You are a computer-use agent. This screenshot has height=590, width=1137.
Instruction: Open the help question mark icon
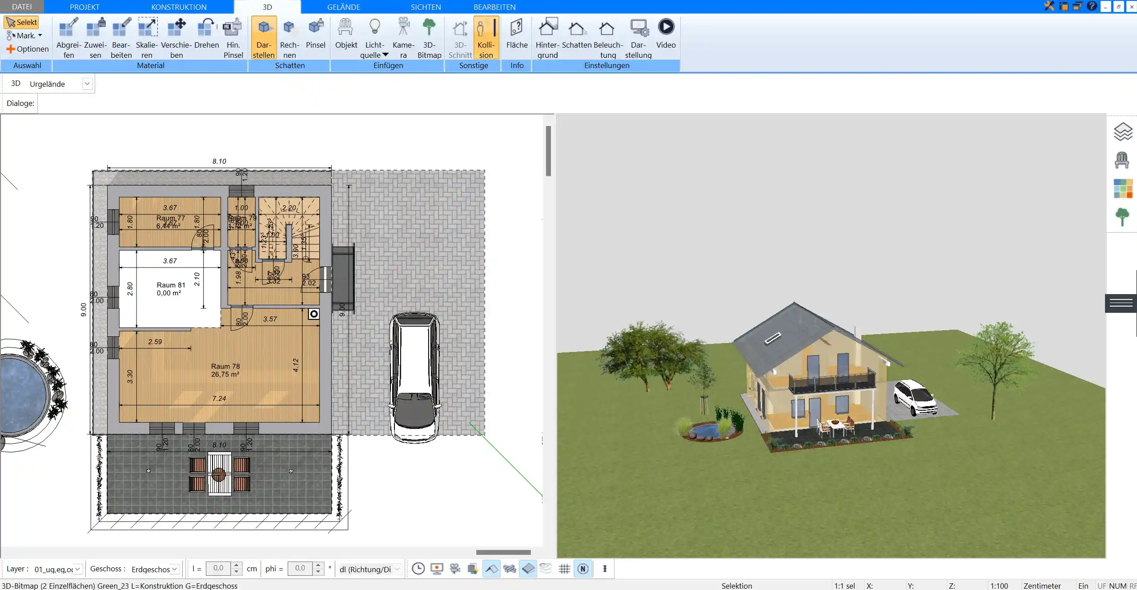(x=1092, y=6)
